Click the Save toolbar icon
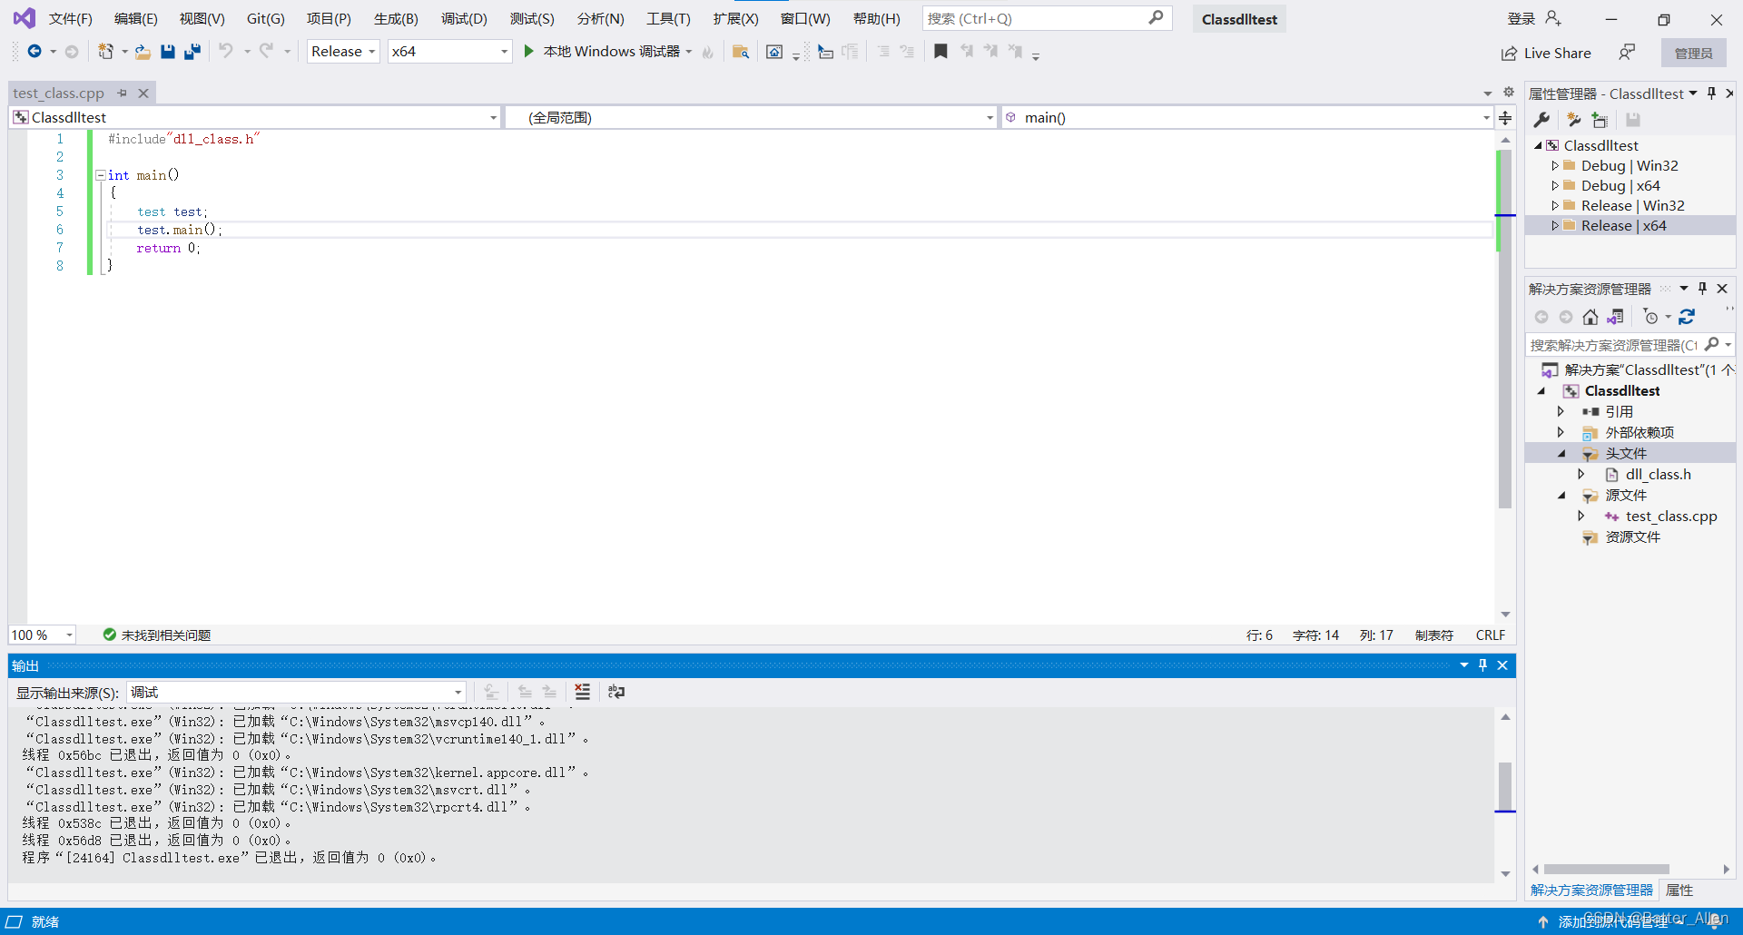The image size is (1743, 935). tap(167, 52)
